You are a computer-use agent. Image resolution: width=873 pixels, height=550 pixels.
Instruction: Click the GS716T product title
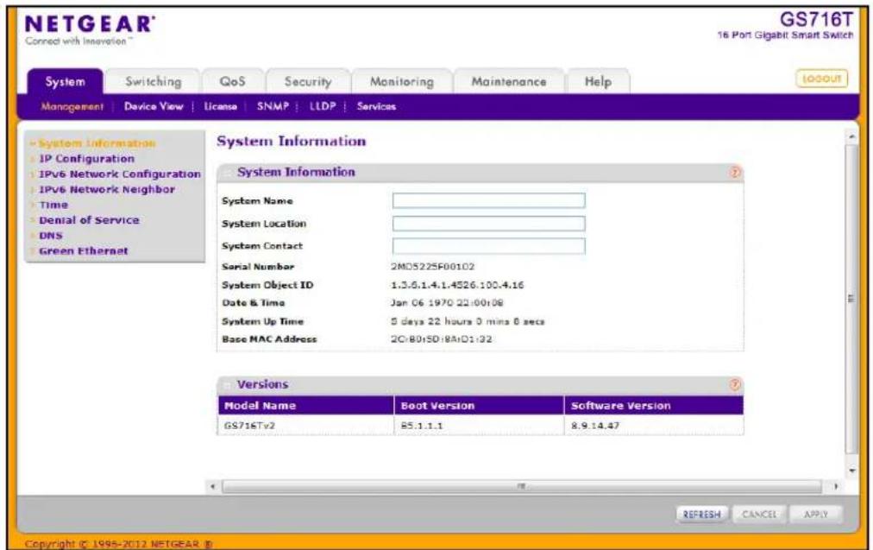click(816, 20)
